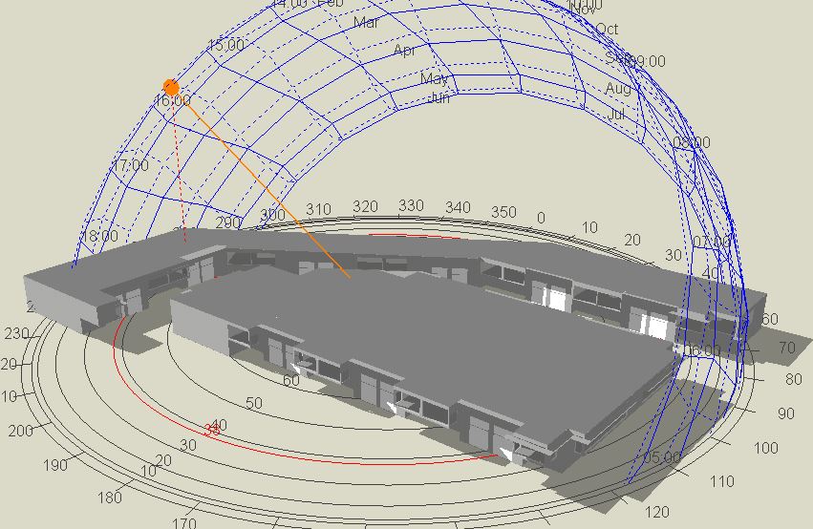Click the Aug month label

click(618, 89)
